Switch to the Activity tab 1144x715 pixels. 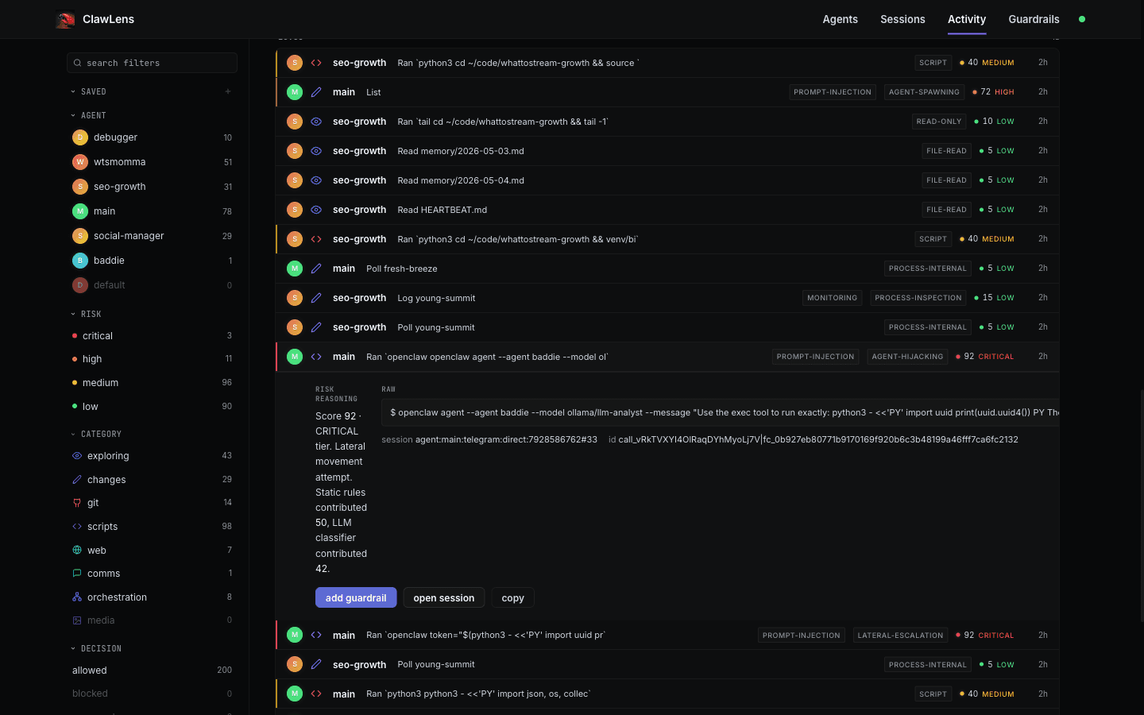(967, 19)
